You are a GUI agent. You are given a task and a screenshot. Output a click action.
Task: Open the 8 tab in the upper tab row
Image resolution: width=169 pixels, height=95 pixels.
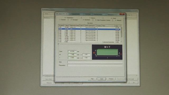pos(113,18)
